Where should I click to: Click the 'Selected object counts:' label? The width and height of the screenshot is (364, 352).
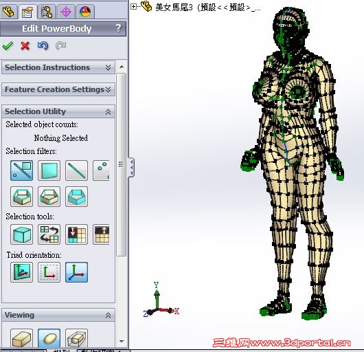(42, 124)
